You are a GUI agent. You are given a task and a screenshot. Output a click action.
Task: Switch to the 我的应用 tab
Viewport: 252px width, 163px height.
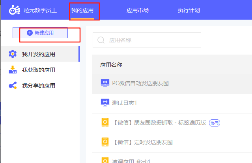(x=82, y=10)
